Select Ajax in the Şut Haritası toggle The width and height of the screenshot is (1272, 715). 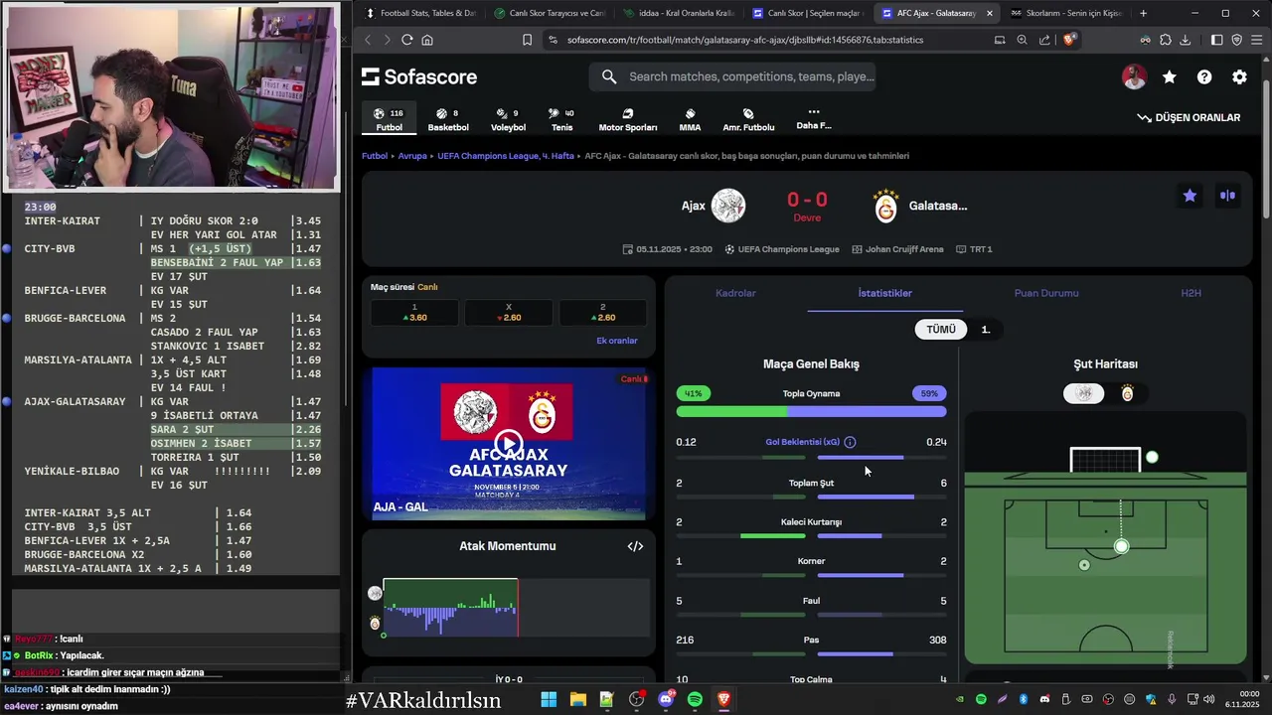(1084, 393)
